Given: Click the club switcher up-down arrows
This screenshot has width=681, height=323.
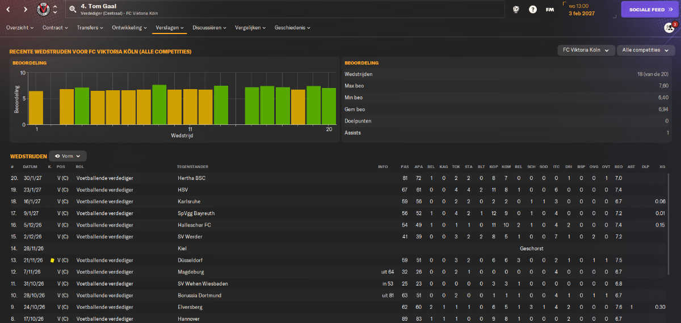Looking at the screenshot, I should [55, 10].
